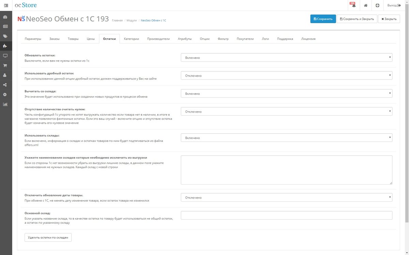Switch to the Цены tab
The image size is (409, 255).
(91, 39)
